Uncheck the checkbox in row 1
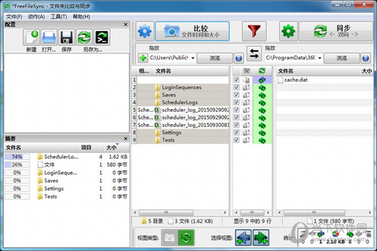 coord(237,80)
